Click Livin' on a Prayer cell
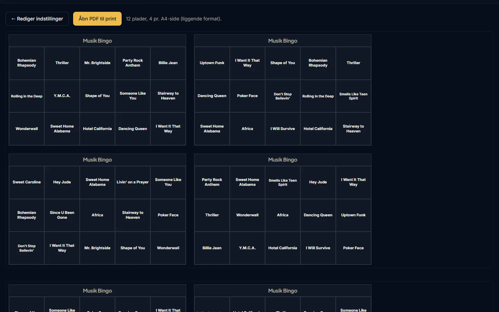Image resolution: width=499 pixels, height=312 pixels. (133, 182)
